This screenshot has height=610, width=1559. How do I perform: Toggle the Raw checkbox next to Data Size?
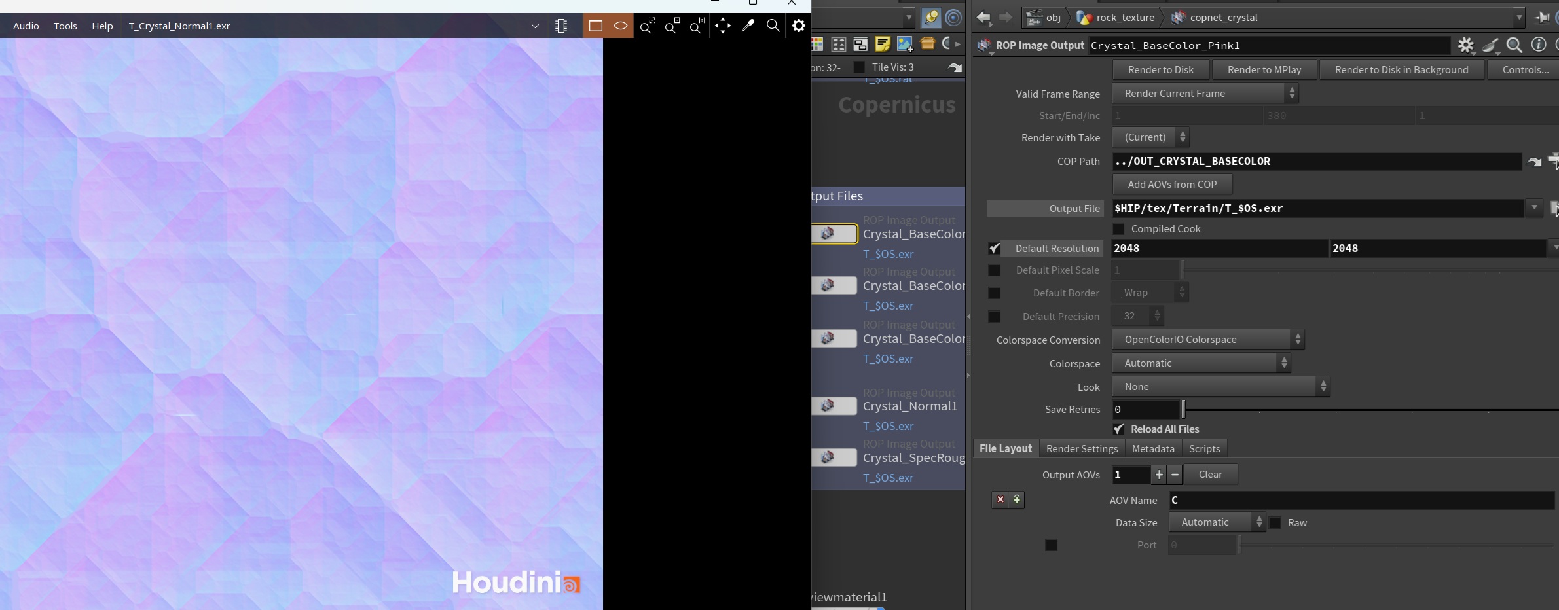(x=1275, y=523)
